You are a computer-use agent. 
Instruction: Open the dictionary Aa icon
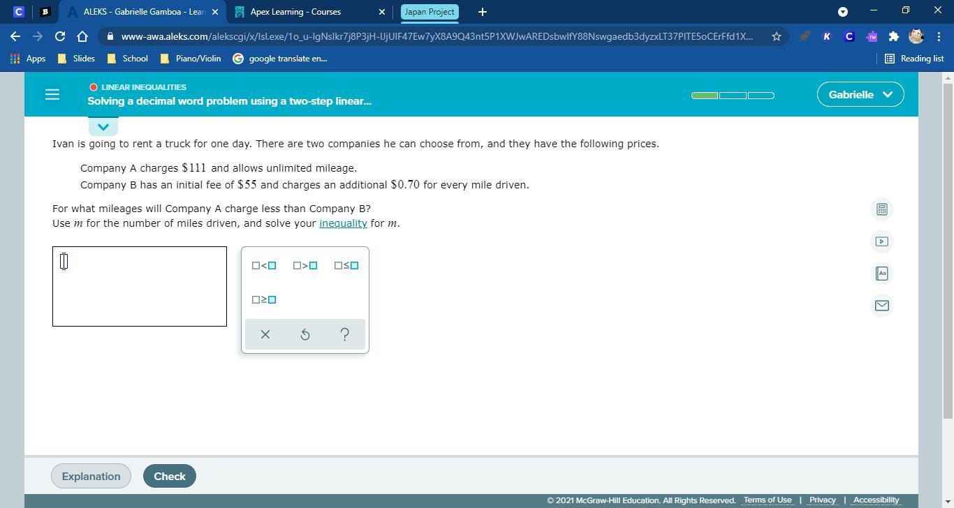tap(881, 274)
